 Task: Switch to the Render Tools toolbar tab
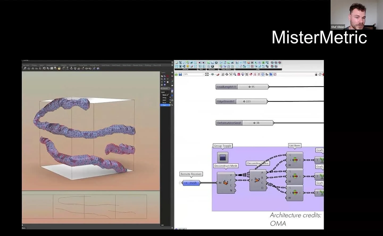138,65
